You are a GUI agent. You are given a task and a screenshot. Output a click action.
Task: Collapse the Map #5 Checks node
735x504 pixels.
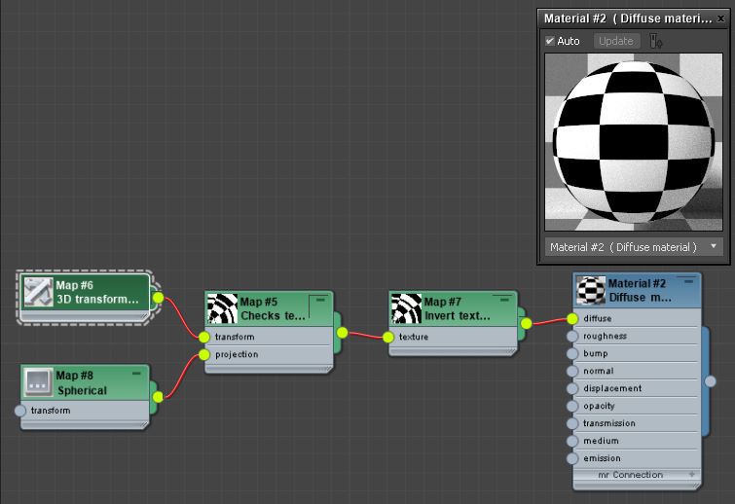click(x=320, y=301)
